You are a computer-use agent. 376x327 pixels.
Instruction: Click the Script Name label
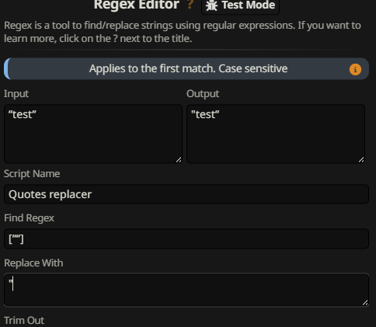pos(32,174)
